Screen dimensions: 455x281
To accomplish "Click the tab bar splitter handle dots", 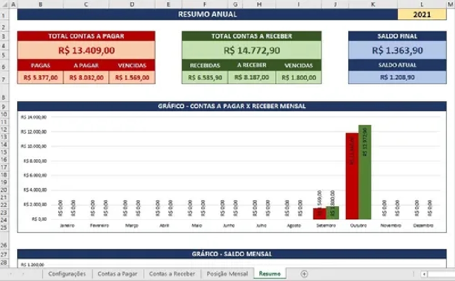I will (x=413, y=274).
